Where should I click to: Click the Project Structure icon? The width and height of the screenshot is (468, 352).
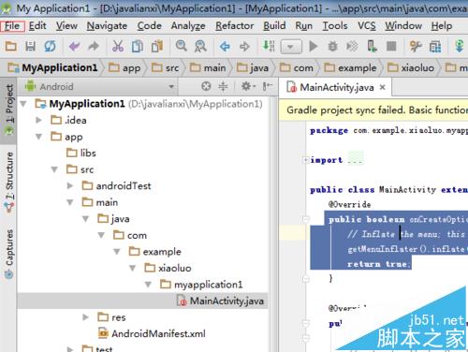coord(435,47)
